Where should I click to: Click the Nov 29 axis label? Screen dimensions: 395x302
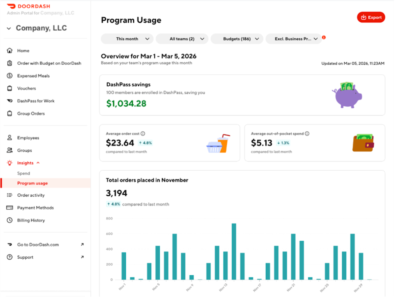coord(359,288)
